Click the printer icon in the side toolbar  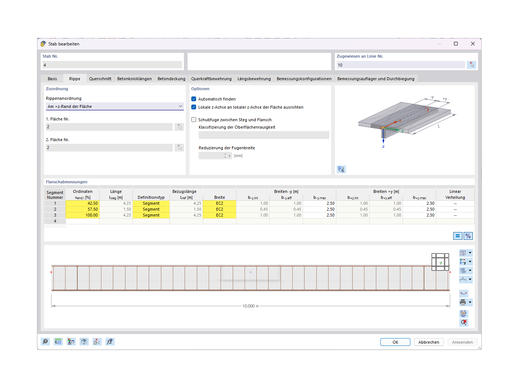(463, 302)
